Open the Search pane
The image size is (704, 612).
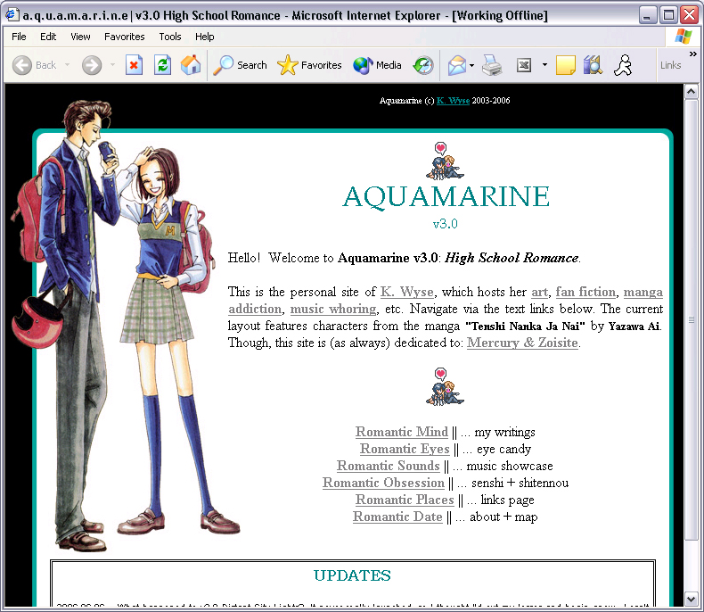pyautogui.click(x=240, y=66)
